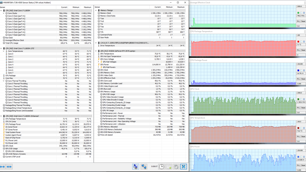Click the sensor summary magnifier icon

click(x=135, y=167)
